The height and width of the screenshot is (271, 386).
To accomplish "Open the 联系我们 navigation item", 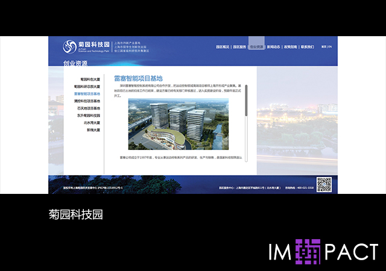I will (308, 47).
